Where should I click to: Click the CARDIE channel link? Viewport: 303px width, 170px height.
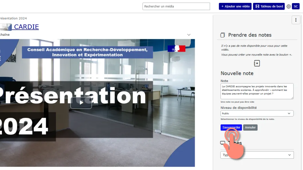pyautogui.click(x=26, y=27)
